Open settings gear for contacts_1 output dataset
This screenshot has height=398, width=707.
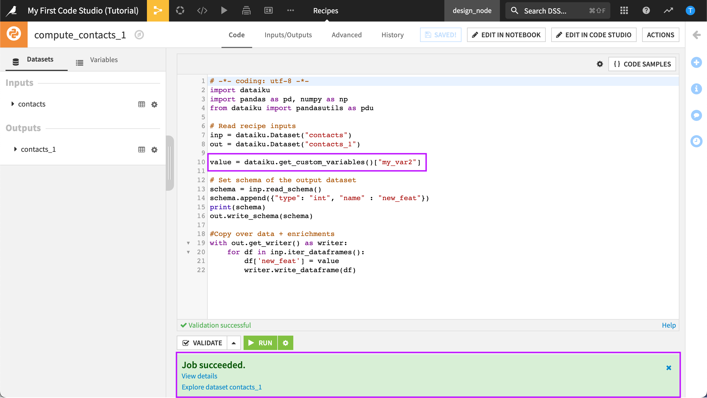[x=154, y=150]
